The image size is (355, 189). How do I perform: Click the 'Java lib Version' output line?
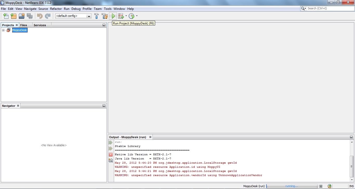[143, 159]
